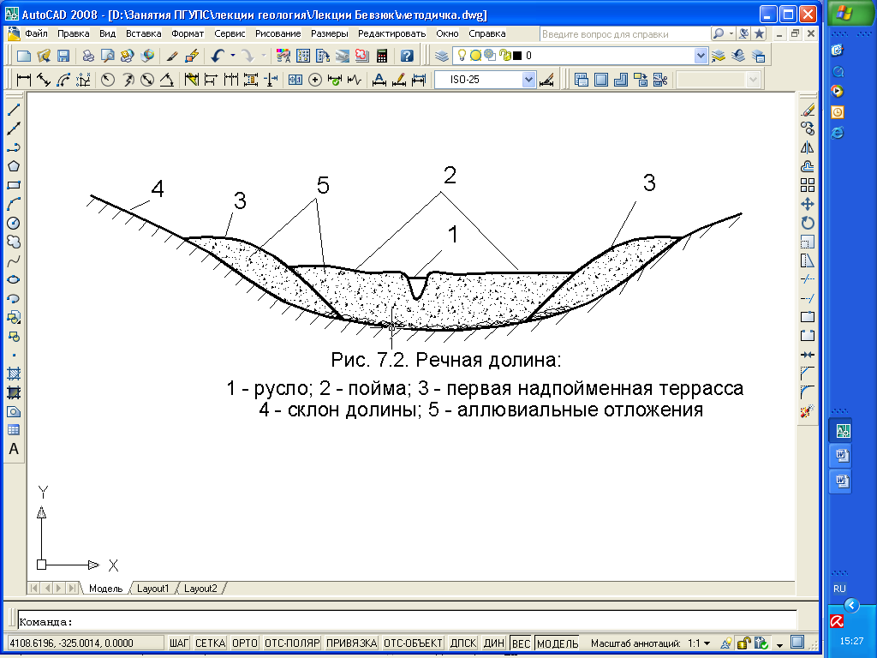Image resolution: width=877 pixels, height=658 pixels.
Task: Open the layer dropdown list
Action: [701, 56]
